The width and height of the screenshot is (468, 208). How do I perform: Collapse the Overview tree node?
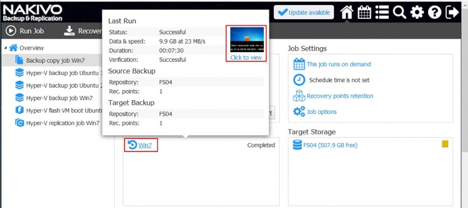pyautogui.click(x=5, y=48)
